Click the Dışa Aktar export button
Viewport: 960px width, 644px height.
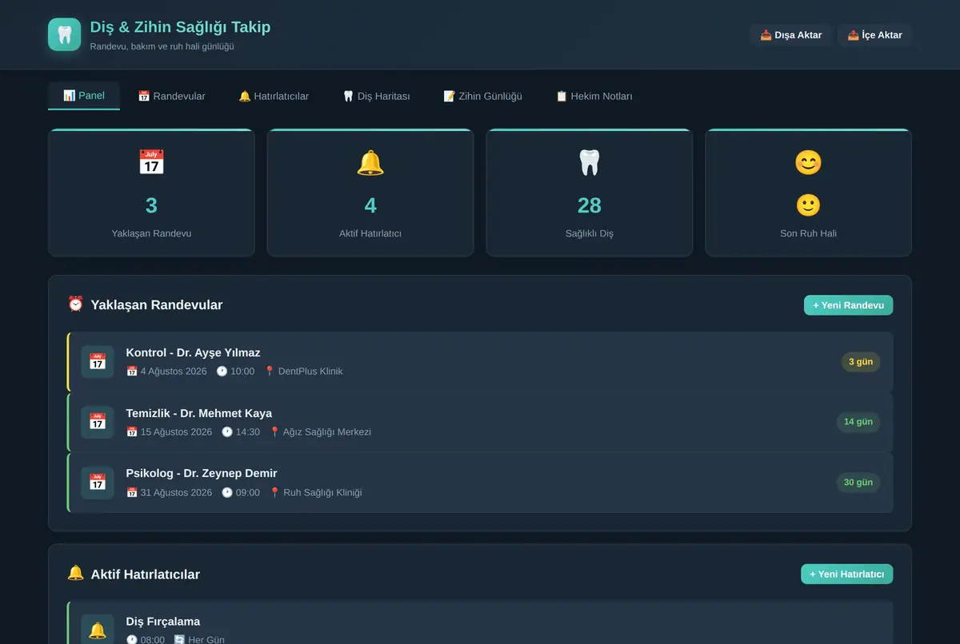[x=791, y=35]
